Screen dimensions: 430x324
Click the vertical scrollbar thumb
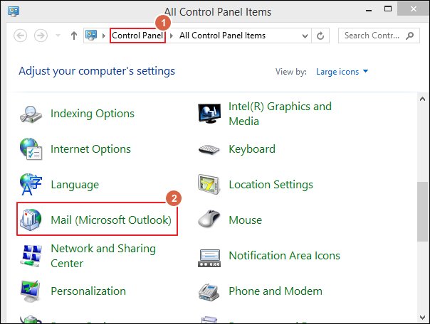[423, 212]
